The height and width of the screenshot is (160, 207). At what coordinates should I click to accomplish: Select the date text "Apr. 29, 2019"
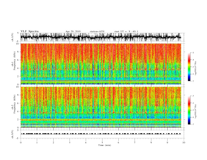pos(73,31)
